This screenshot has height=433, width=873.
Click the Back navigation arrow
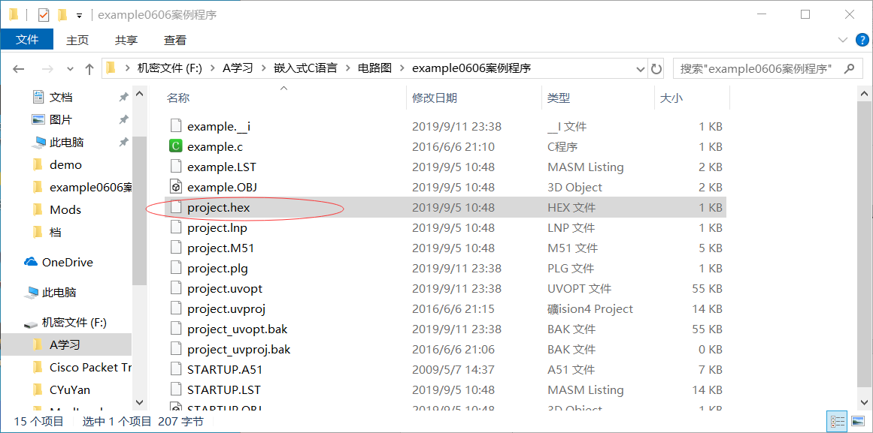18,69
